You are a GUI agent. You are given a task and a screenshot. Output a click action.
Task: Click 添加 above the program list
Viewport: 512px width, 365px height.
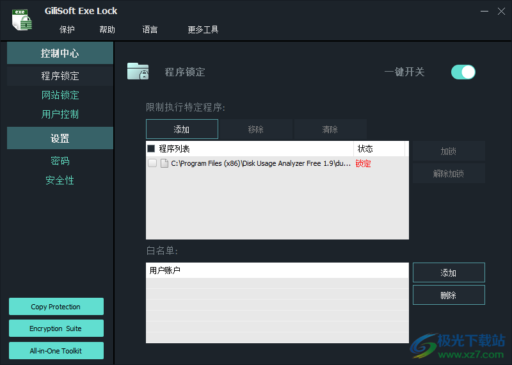click(182, 129)
